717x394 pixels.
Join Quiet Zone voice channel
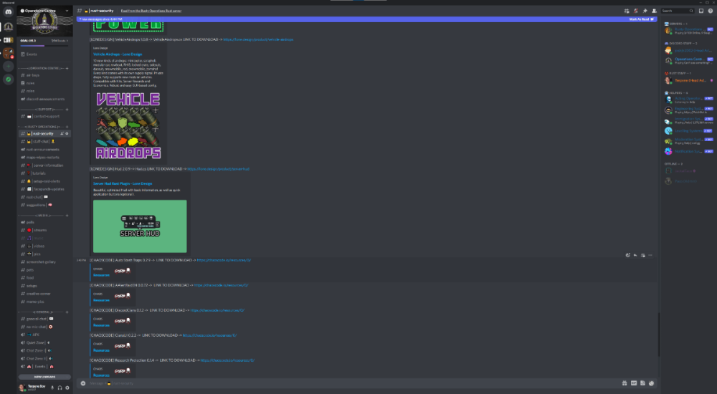pyautogui.click(x=44, y=343)
